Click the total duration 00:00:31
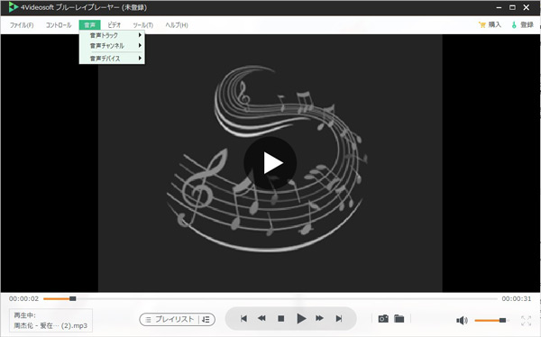The image size is (541, 337). 517,299
